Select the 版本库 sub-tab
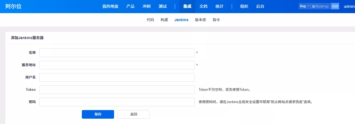The width and height of the screenshot is (355, 124). coord(200,20)
